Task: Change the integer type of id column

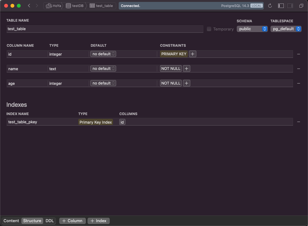Action: coord(68,54)
